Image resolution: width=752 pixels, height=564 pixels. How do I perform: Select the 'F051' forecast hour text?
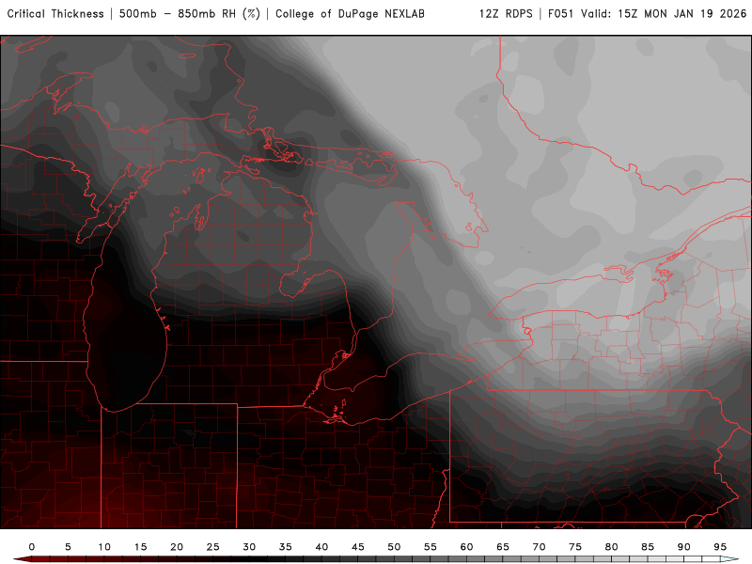pos(561,14)
